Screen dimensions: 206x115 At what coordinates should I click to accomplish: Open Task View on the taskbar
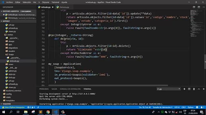[18, 112]
